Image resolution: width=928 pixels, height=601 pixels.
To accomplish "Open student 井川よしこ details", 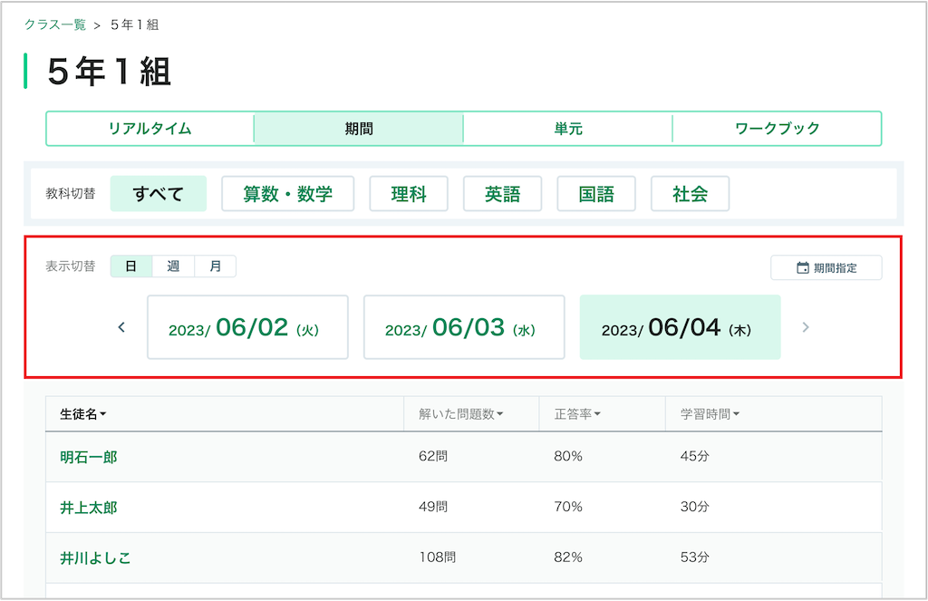I will (95, 557).
